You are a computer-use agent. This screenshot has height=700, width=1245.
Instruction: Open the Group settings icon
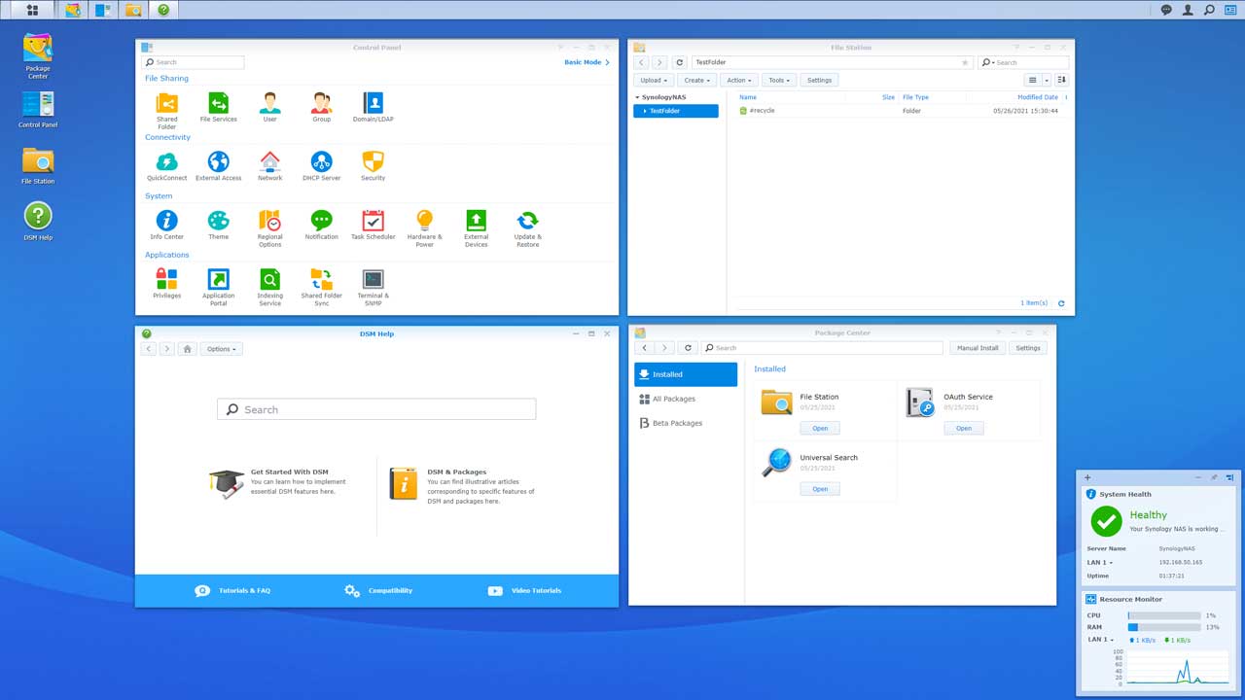click(322, 107)
